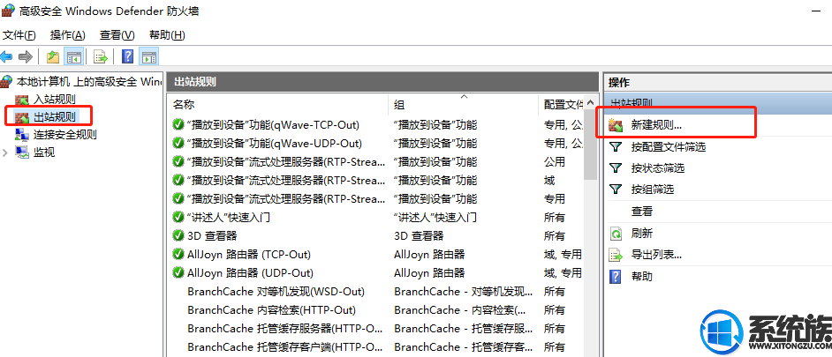Click the firewall icon in the title bar

pyautogui.click(x=7, y=11)
